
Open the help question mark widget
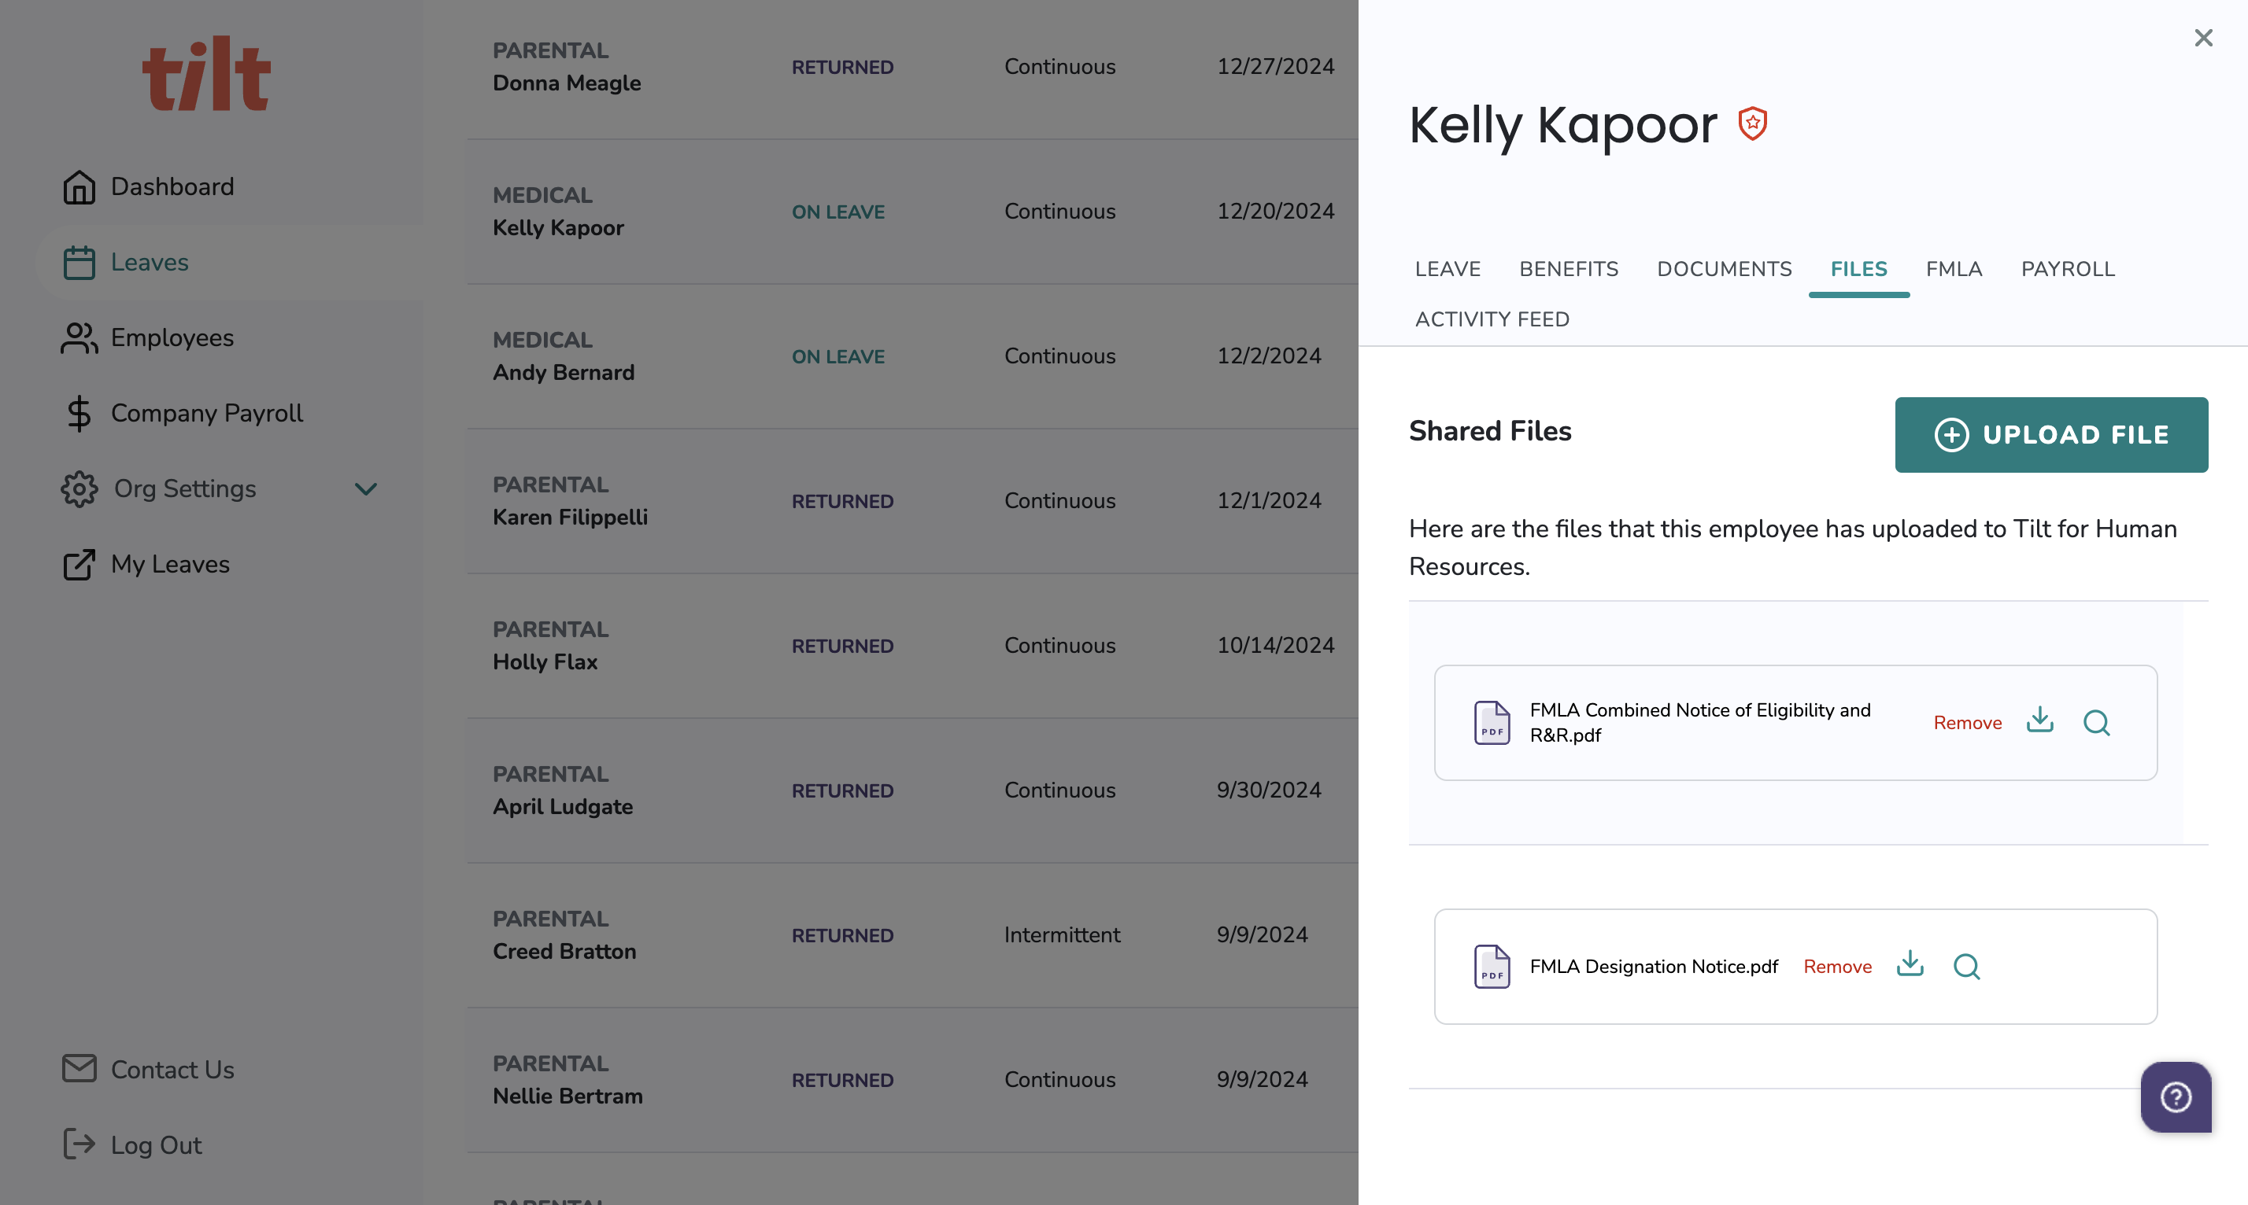point(2176,1097)
